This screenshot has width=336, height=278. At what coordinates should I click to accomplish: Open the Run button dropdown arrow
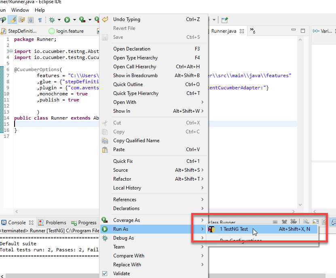point(74,19)
